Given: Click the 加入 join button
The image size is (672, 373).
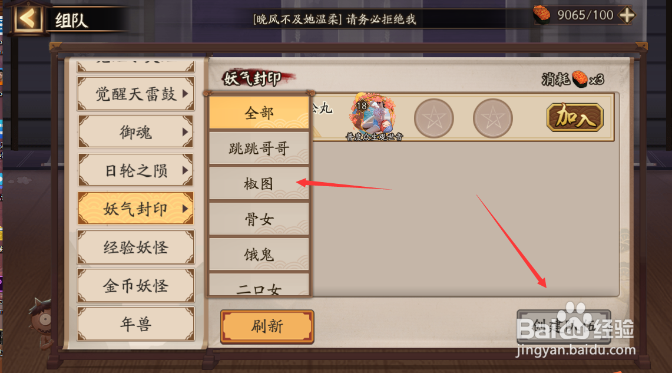Looking at the screenshot, I should [x=575, y=117].
